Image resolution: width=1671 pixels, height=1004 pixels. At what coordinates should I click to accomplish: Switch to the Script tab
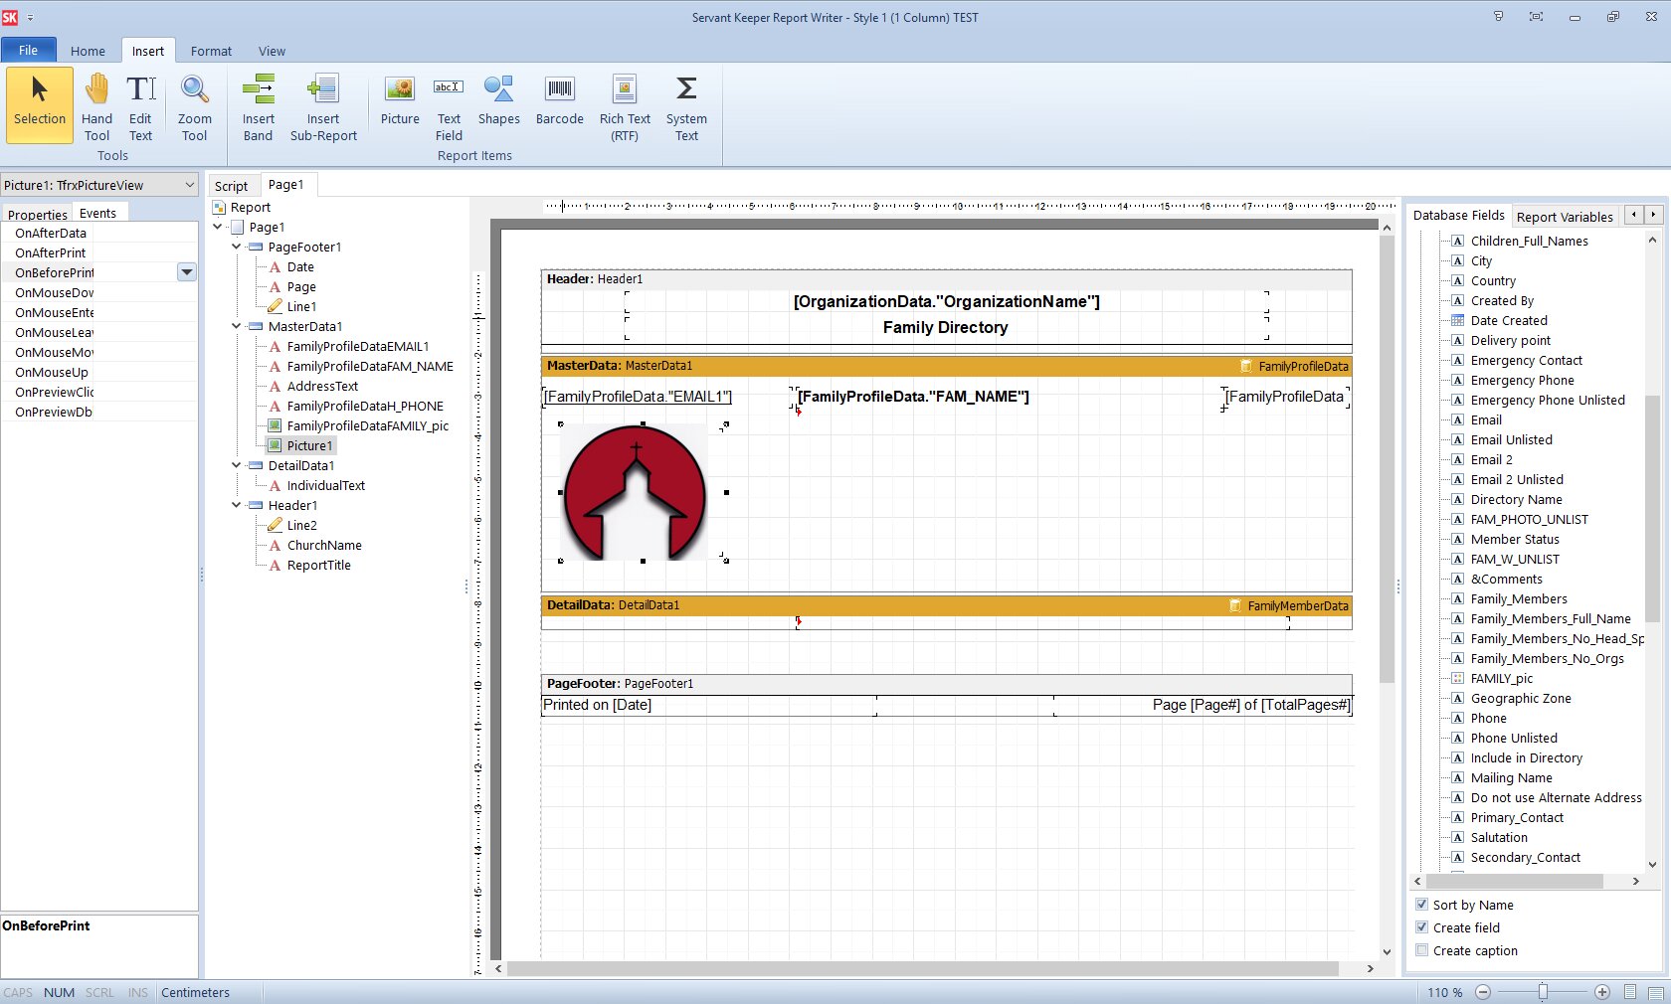click(231, 185)
